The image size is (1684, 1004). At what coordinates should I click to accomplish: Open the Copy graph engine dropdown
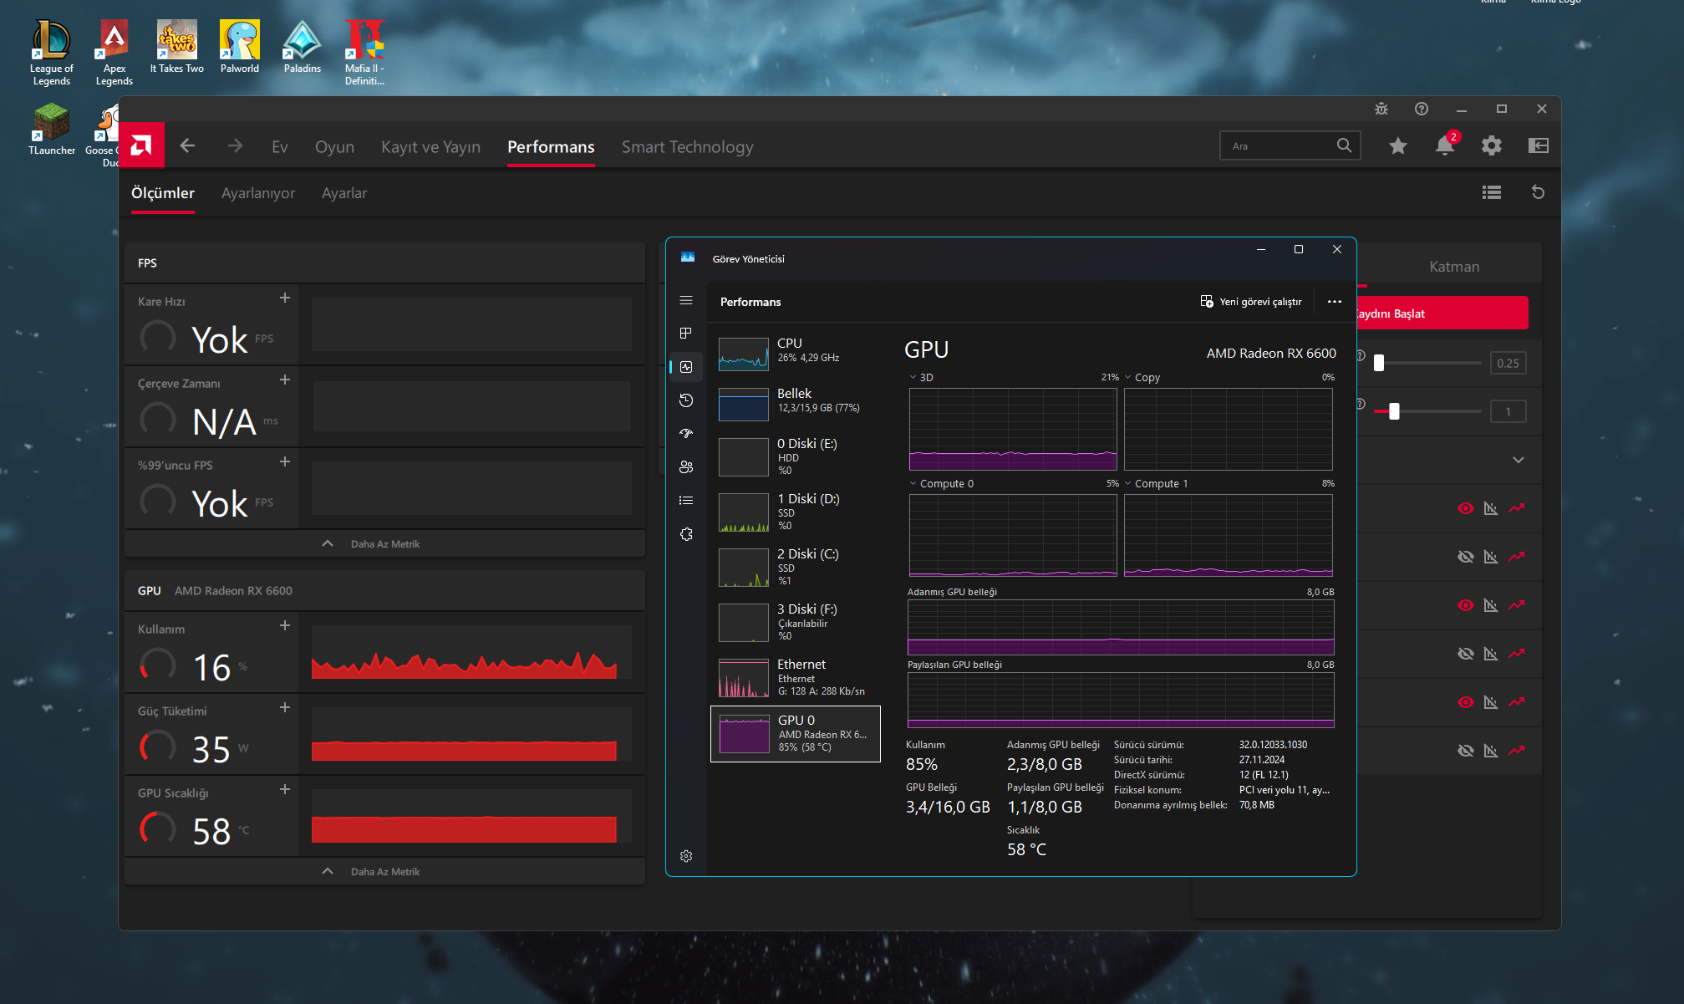click(1127, 377)
